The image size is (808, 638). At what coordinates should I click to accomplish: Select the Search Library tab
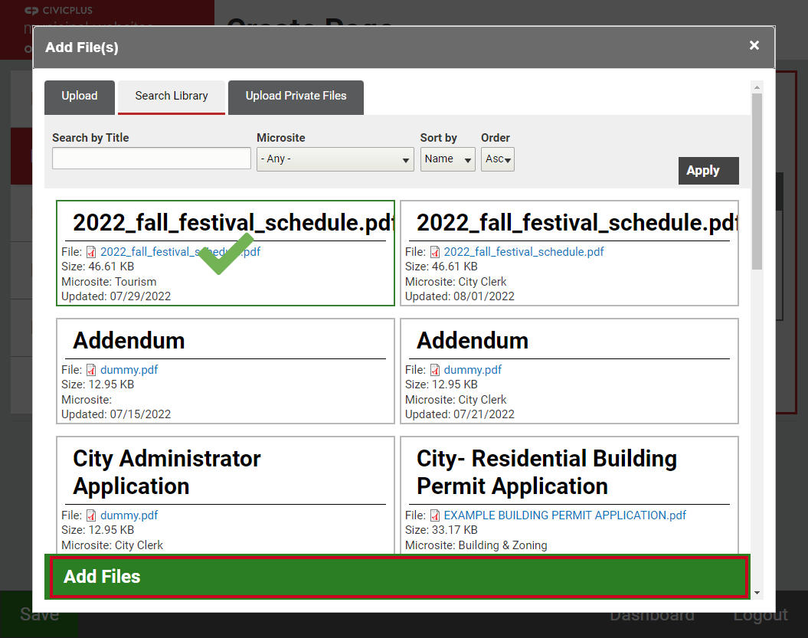coord(172,97)
